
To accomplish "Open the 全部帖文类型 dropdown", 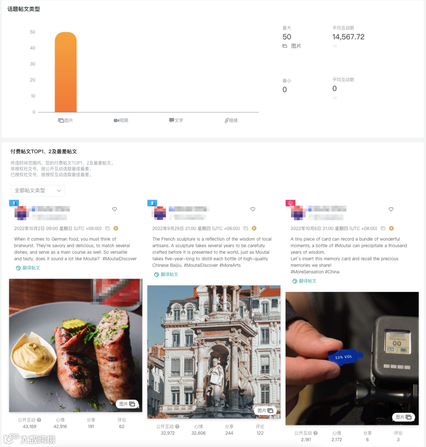I will point(37,191).
